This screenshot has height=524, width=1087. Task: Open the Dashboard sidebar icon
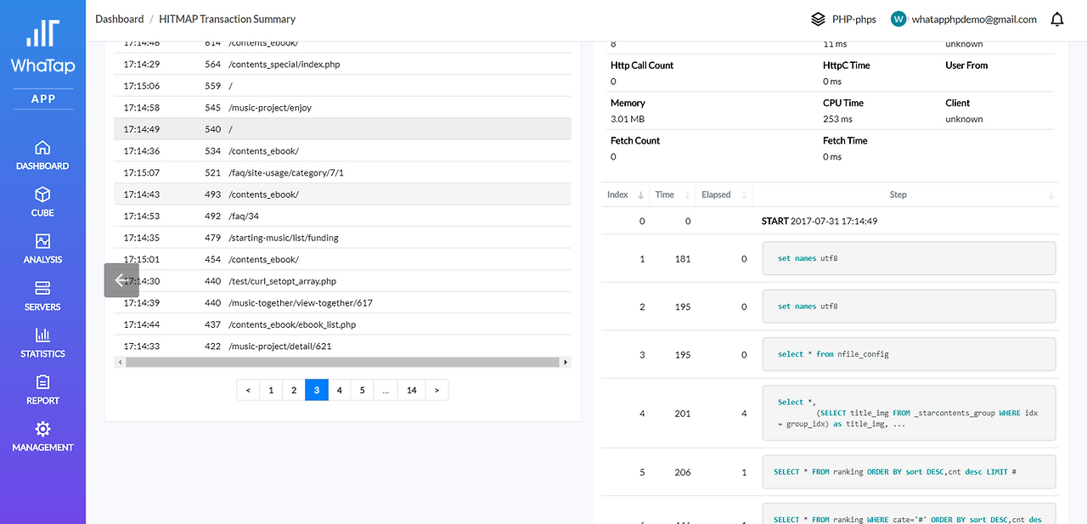(x=42, y=148)
